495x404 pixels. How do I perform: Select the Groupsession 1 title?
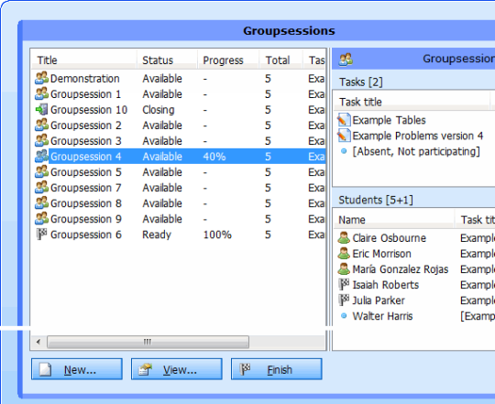pos(86,94)
